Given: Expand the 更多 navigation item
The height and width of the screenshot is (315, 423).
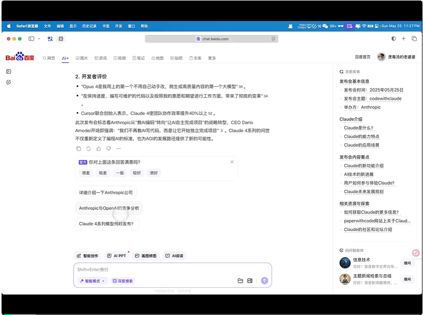Looking at the screenshot, I should click(x=212, y=58).
